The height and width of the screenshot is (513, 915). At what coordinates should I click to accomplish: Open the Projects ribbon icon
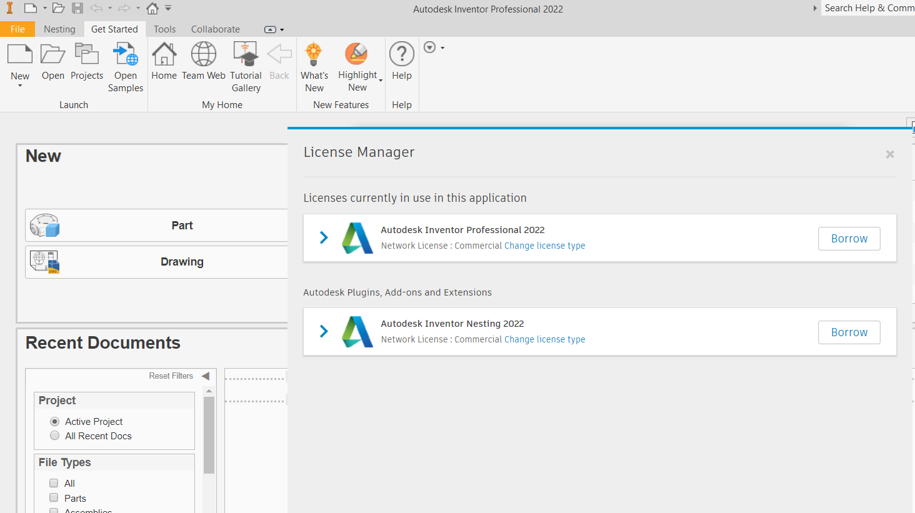coord(87,54)
